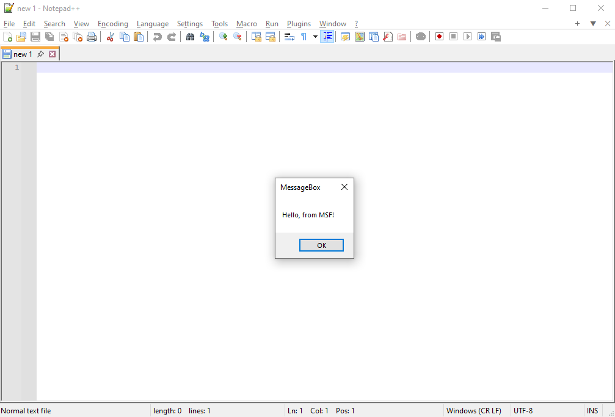The height and width of the screenshot is (417, 615).
Task: Open the Document Map panel
Action: [359, 37]
